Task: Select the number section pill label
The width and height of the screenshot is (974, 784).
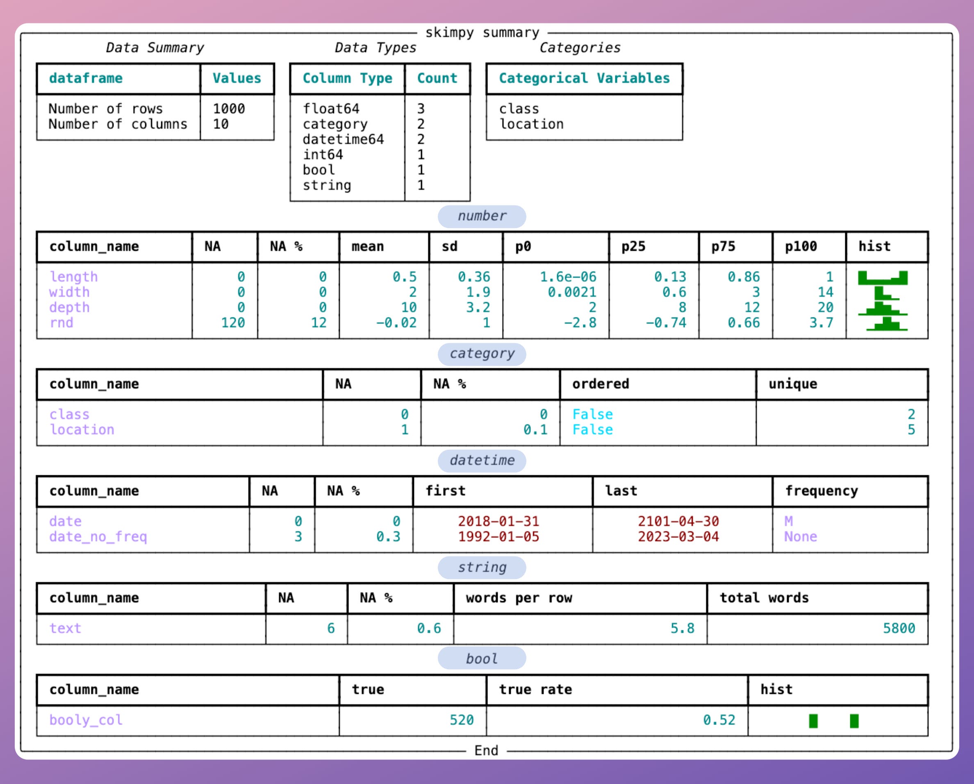Action: (x=482, y=217)
